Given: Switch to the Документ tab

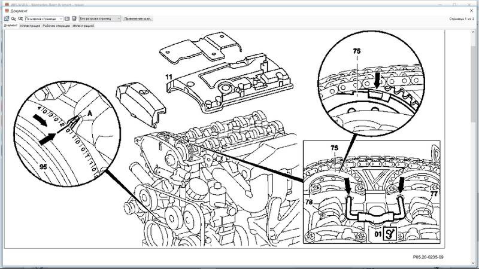Looking at the screenshot, I should point(10,26).
